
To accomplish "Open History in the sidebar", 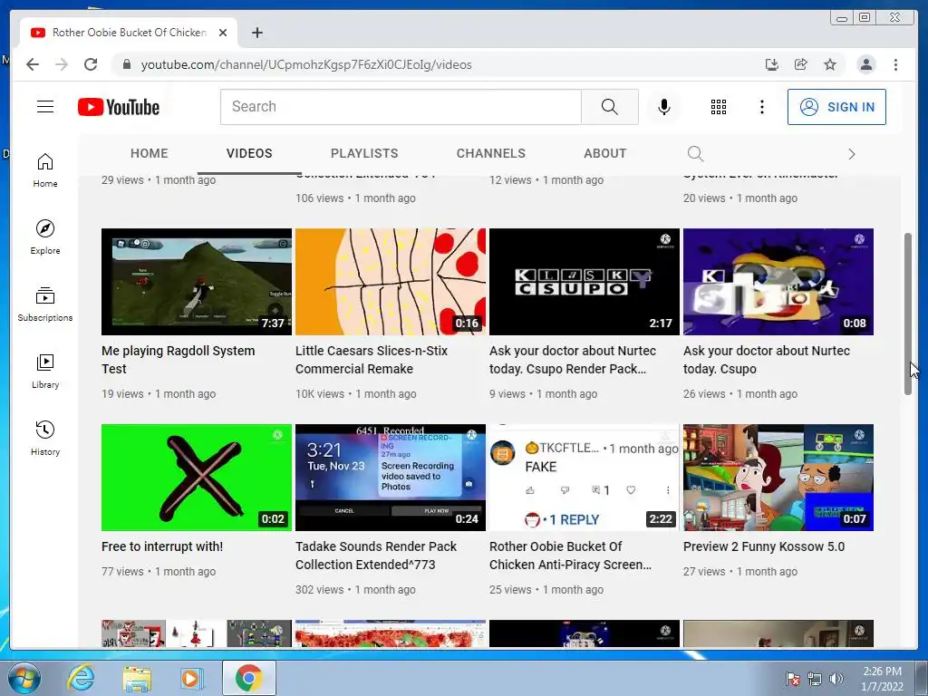I will [x=45, y=438].
